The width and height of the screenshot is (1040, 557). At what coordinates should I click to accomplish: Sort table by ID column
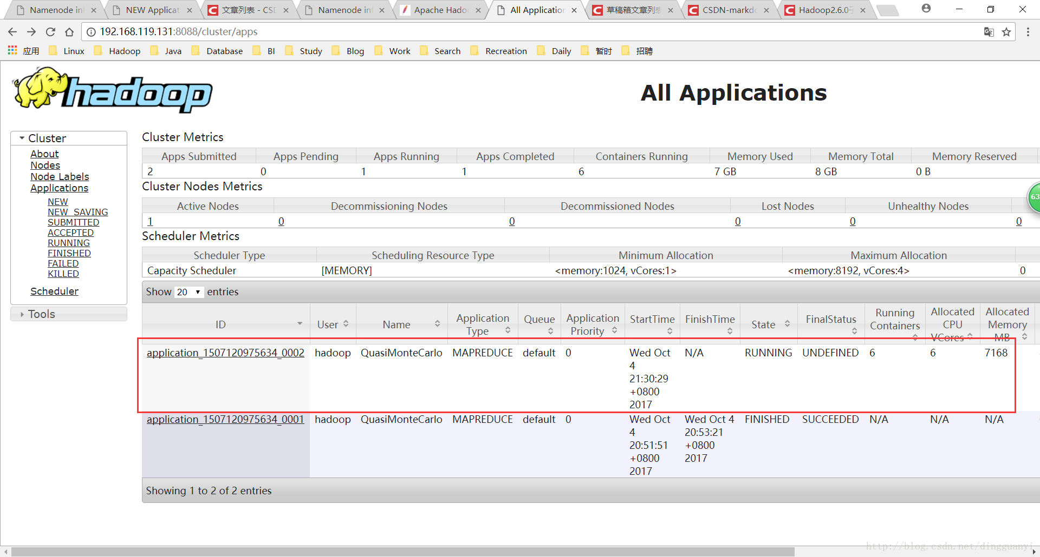(226, 324)
